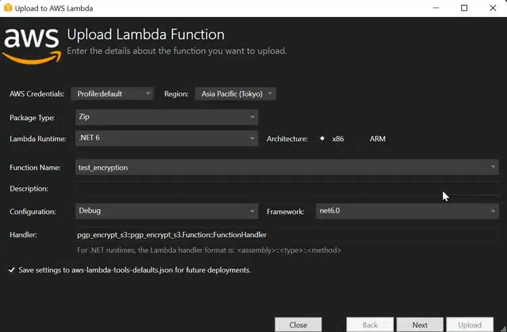
Task: Expand the Package Type dropdown set to Zip
Action: click(x=166, y=117)
